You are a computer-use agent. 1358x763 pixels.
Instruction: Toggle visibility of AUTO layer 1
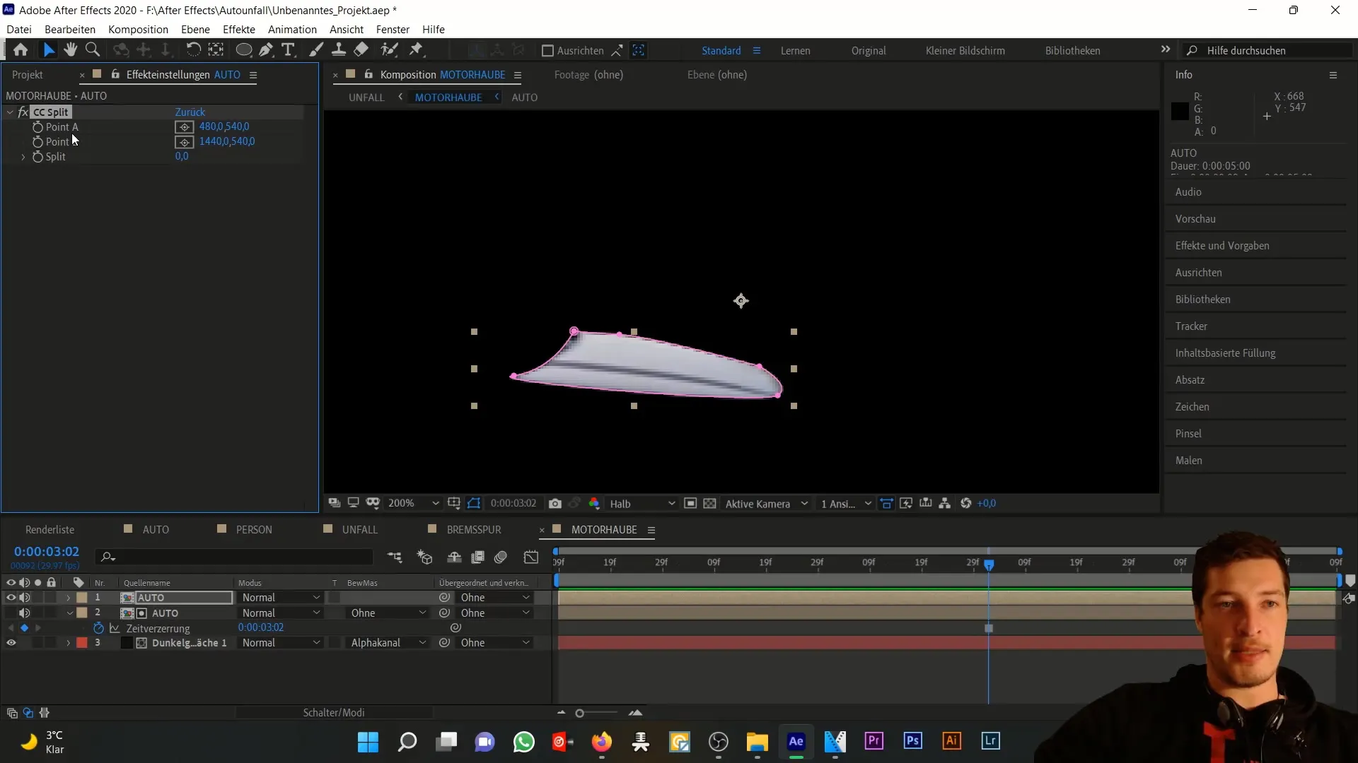tap(11, 597)
